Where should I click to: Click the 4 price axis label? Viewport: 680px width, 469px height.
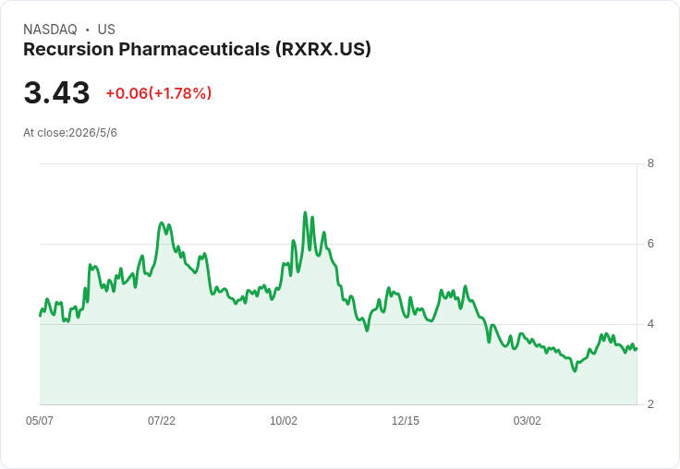650,324
